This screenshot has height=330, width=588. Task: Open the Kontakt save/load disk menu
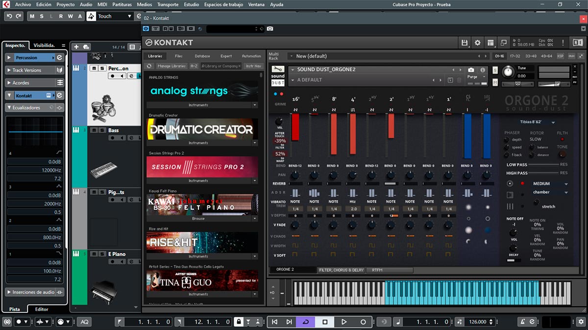coord(465,43)
